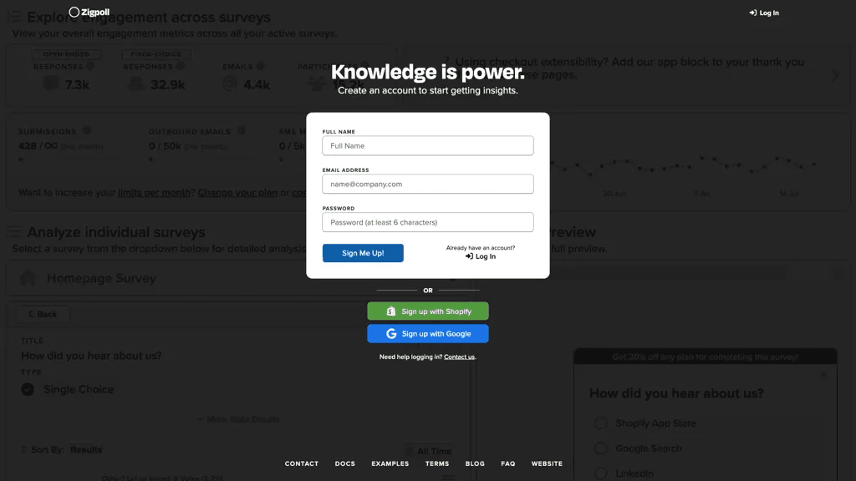Sign up with Google

428,334
